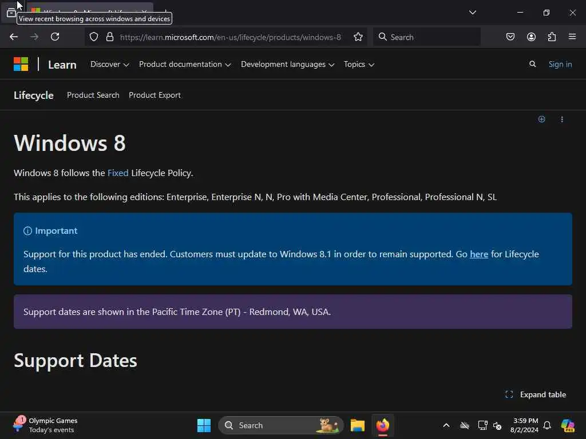Expand Product documentation menu
This screenshot has width=586, height=439.
point(185,64)
